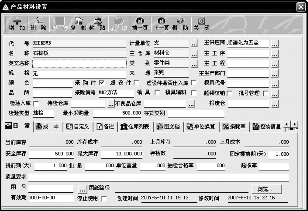
Task: Click the 检验类型 field showing 抽检
Action: click(44, 113)
